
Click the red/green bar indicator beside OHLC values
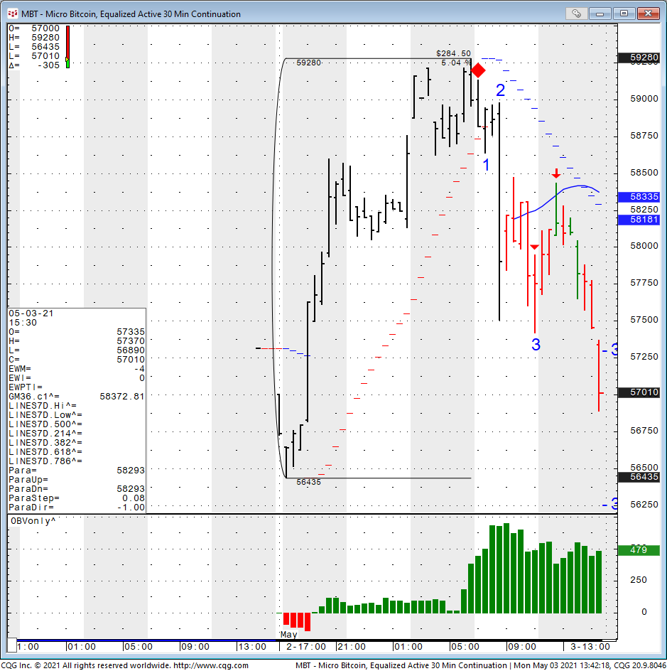(x=67, y=47)
